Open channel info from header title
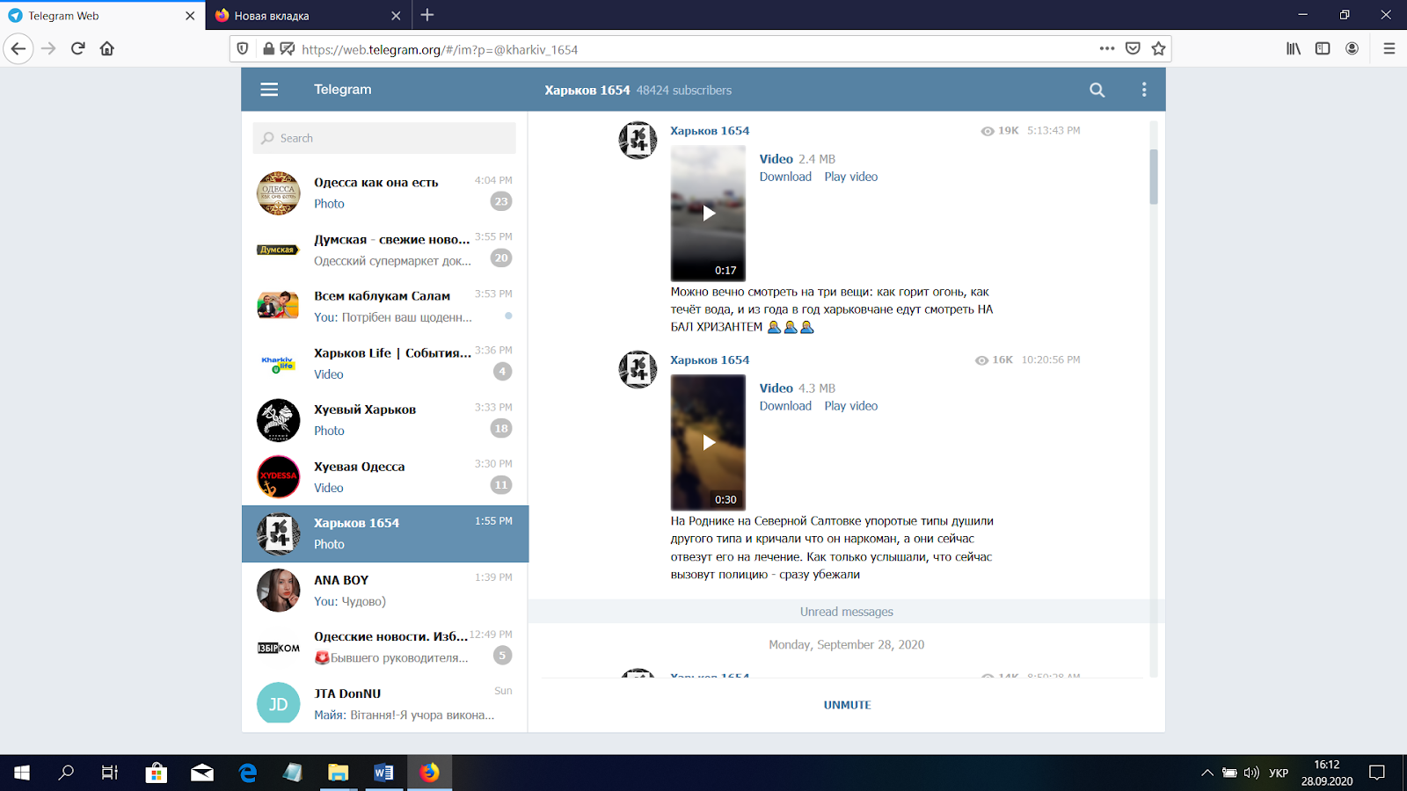 coord(587,90)
